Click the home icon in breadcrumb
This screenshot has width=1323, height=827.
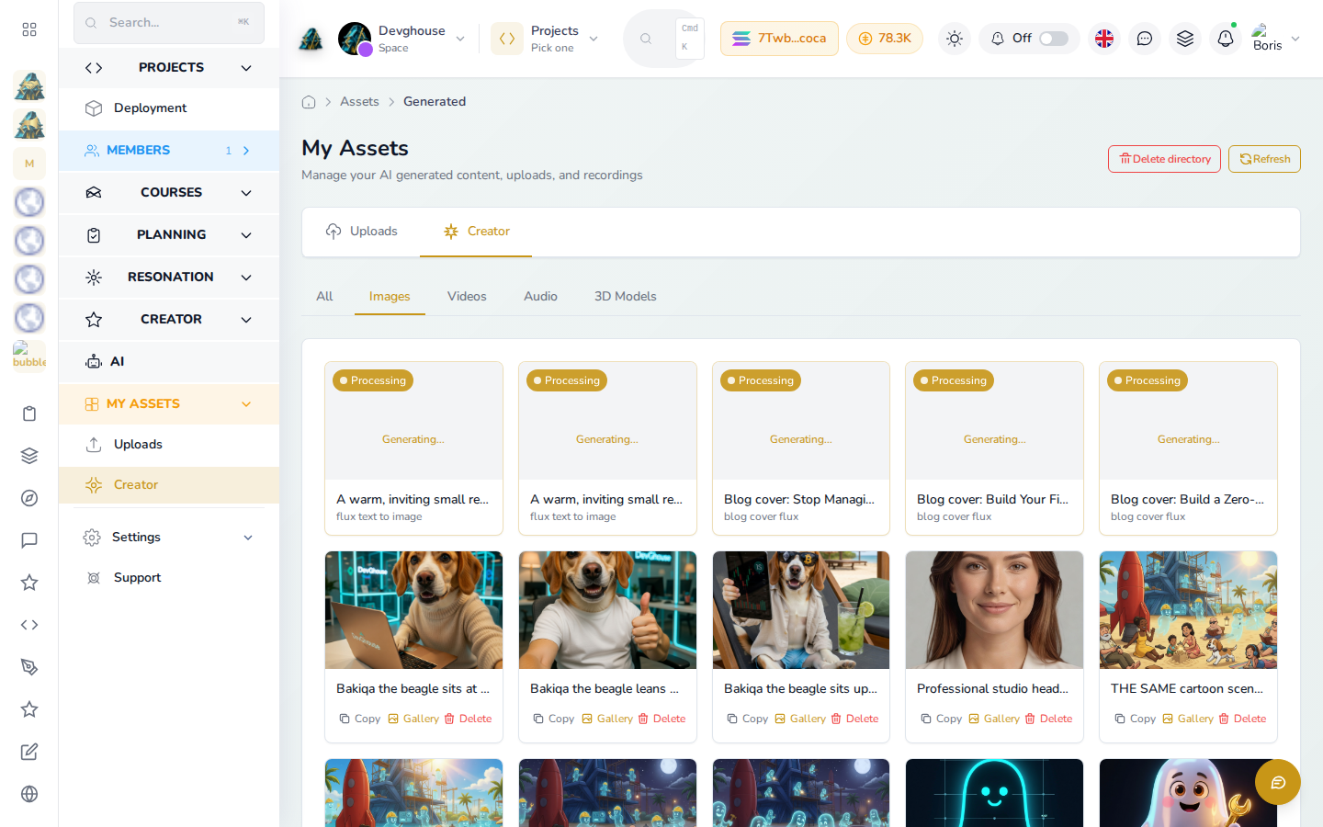309,102
